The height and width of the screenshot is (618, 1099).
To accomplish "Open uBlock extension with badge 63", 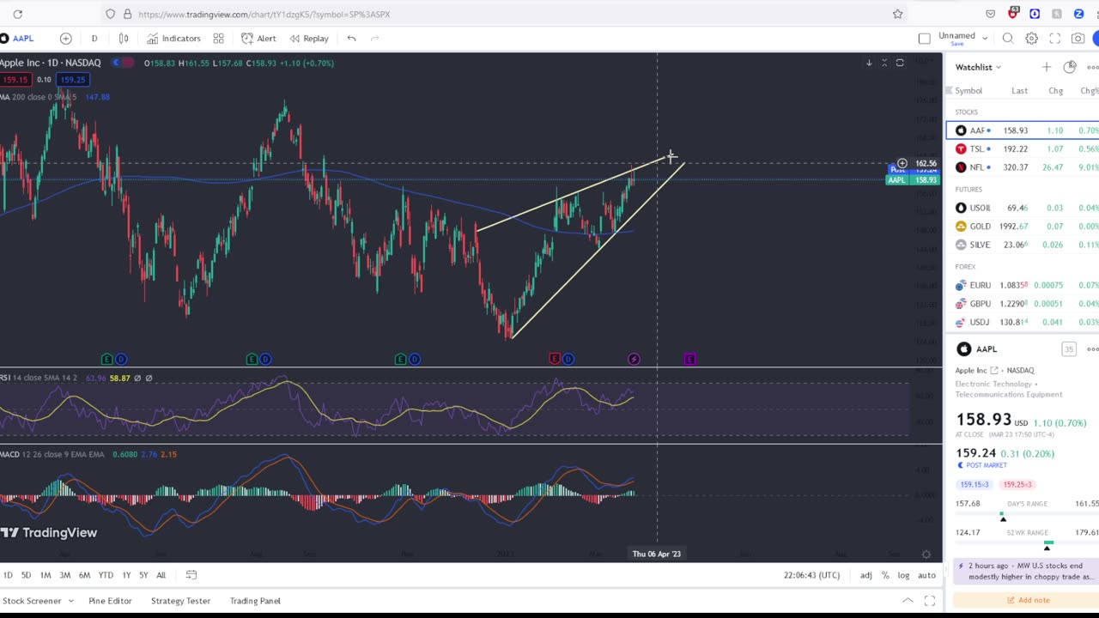I will point(1013,13).
